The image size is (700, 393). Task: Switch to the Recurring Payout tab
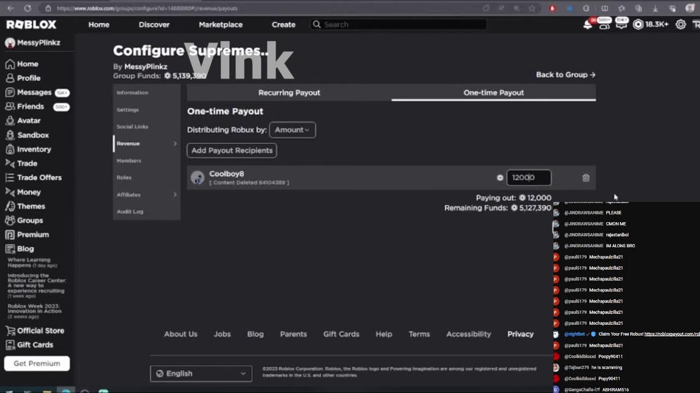click(289, 93)
